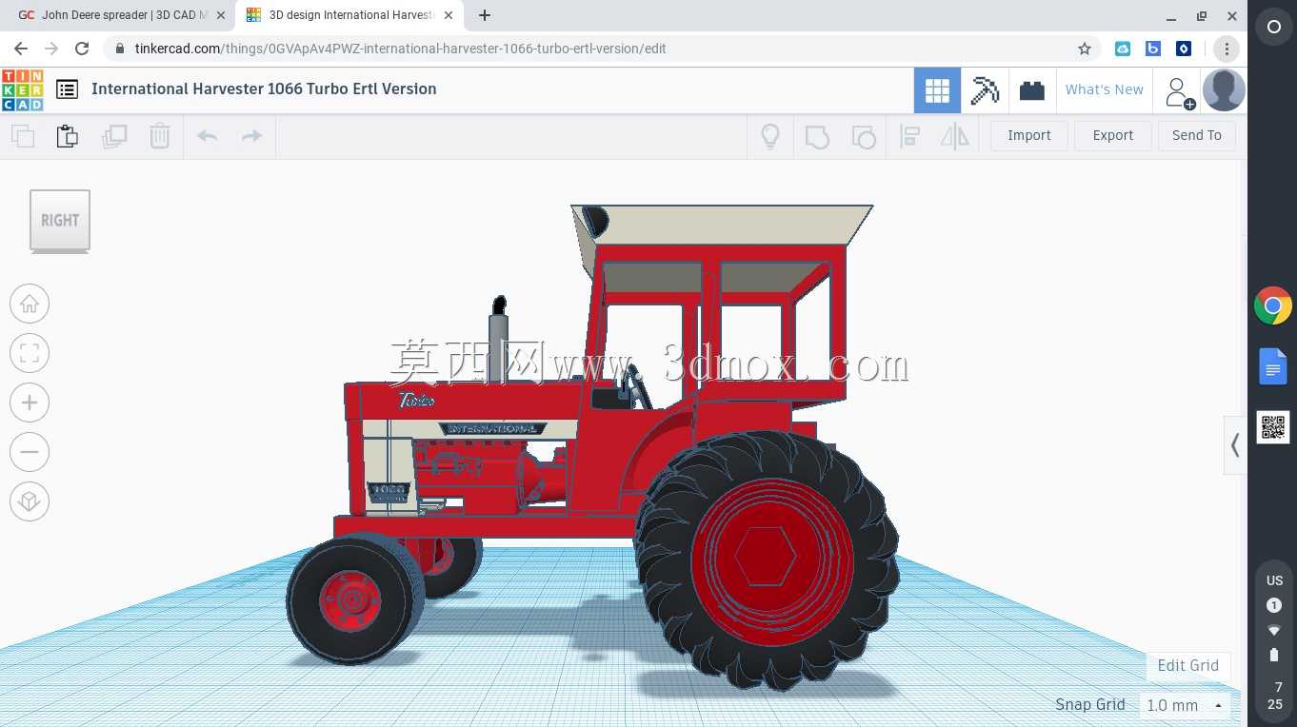The height and width of the screenshot is (727, 1297).
Task: Reload the page
Action: tap(82, 49)
